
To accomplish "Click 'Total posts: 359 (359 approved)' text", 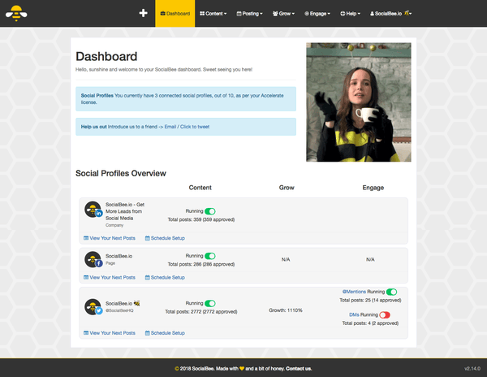I will point(201,219).
